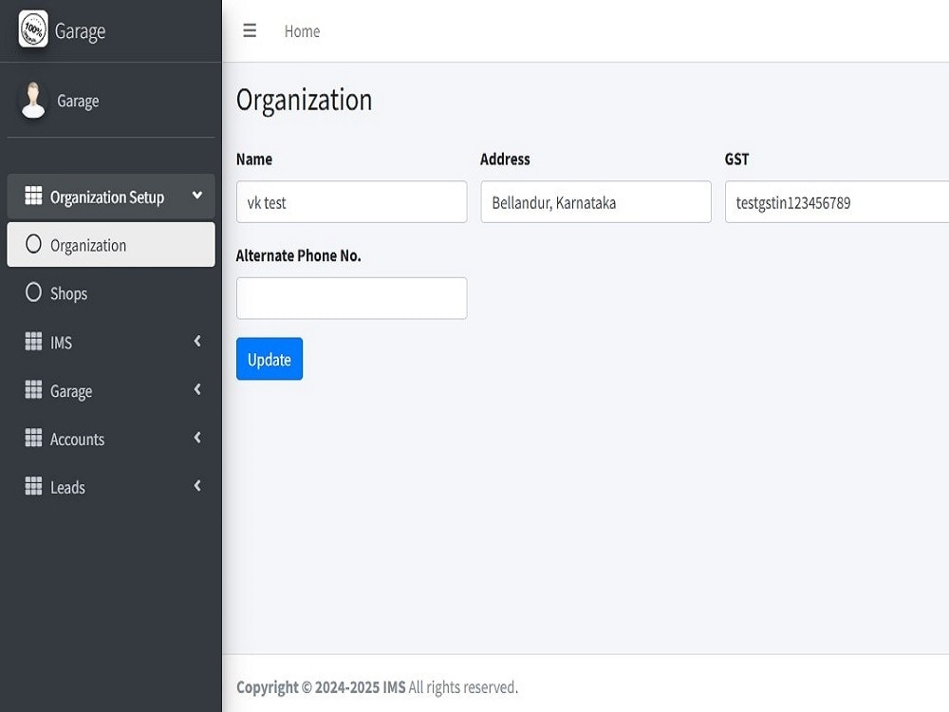Click the Leads grid icon
949x712 pixels.
pos(33,485)
